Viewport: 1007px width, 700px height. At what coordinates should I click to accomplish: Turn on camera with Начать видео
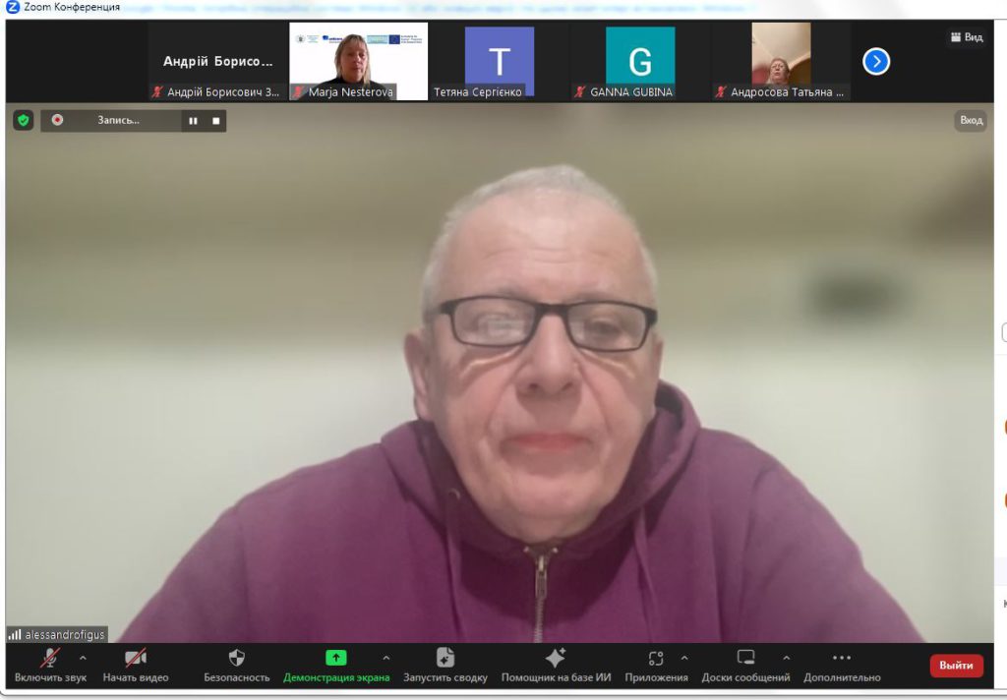[x=136, y=659]
